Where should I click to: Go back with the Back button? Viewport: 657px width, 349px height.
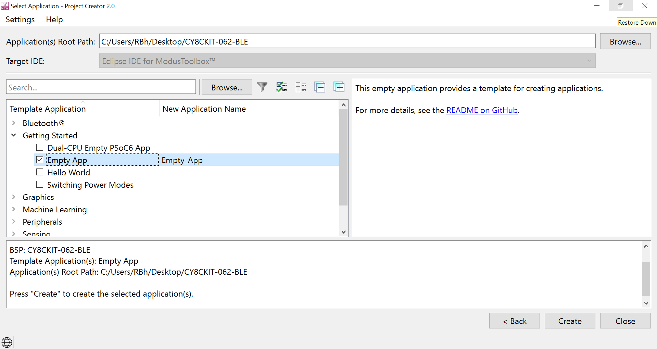514,321
